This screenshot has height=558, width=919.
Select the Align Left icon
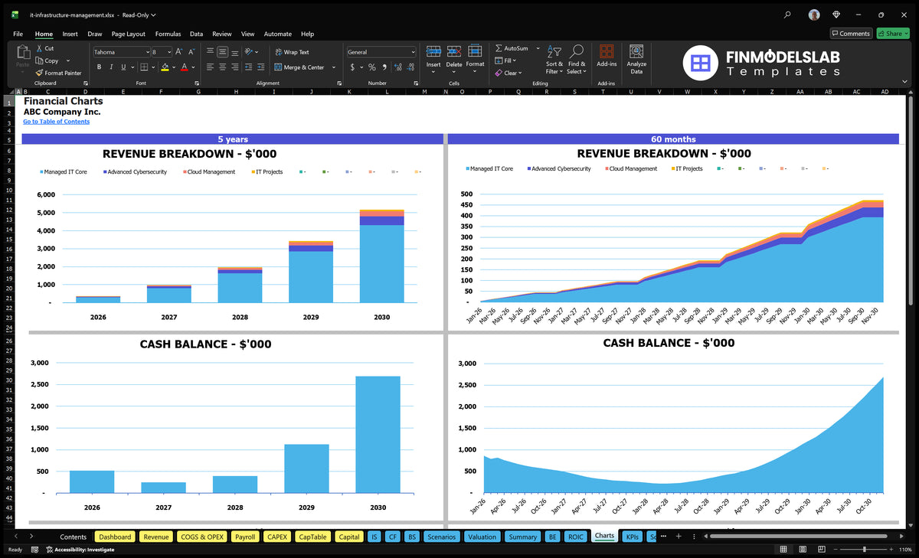[x=210, y=67]
